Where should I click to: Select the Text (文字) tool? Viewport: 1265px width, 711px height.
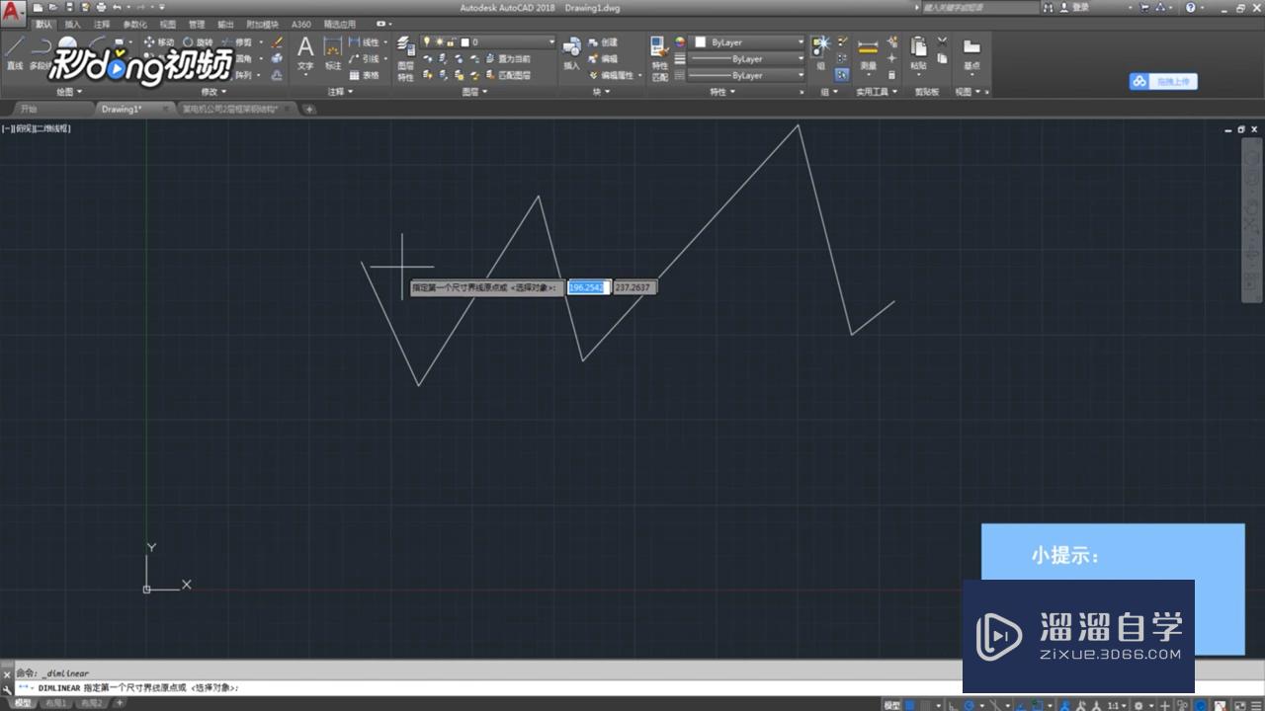click(305, 54)
